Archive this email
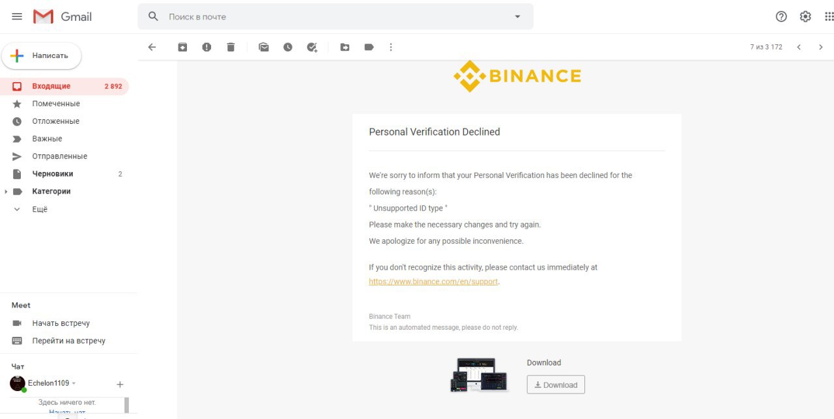The height and width of the screenshot is (419, 834). pyautogui.click(x=182, y=47)
